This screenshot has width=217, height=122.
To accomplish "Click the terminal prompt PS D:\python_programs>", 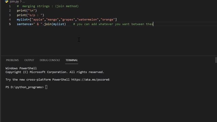I will coord(24,87).
